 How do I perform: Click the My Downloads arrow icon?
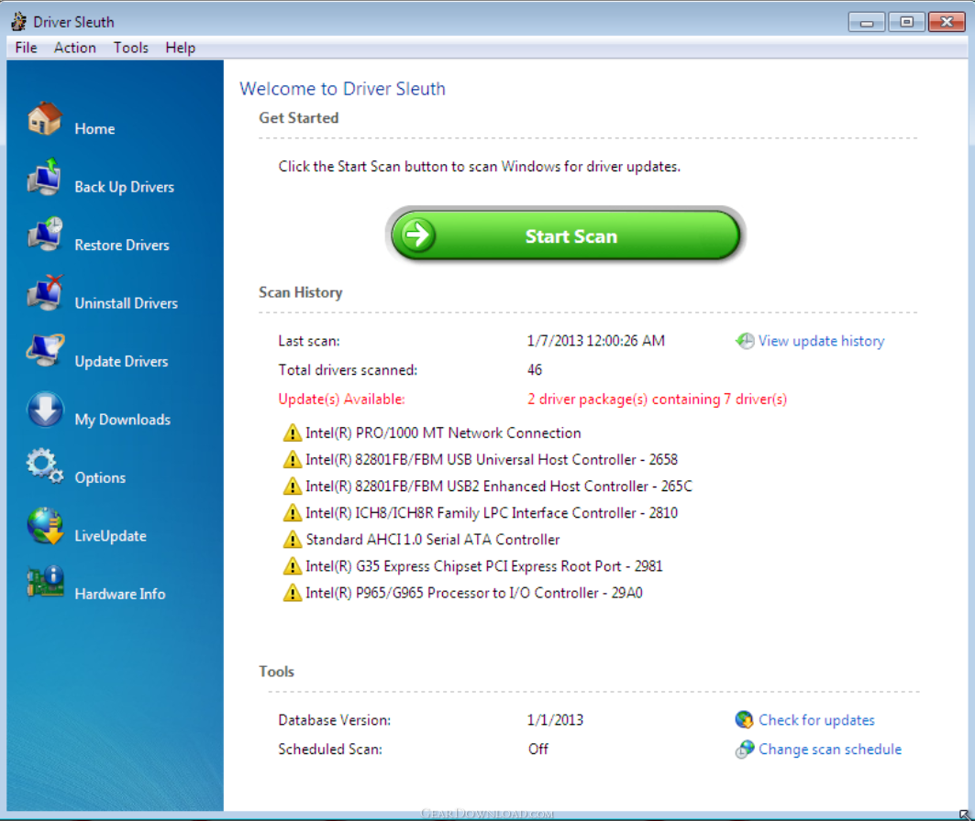point(45,409)
